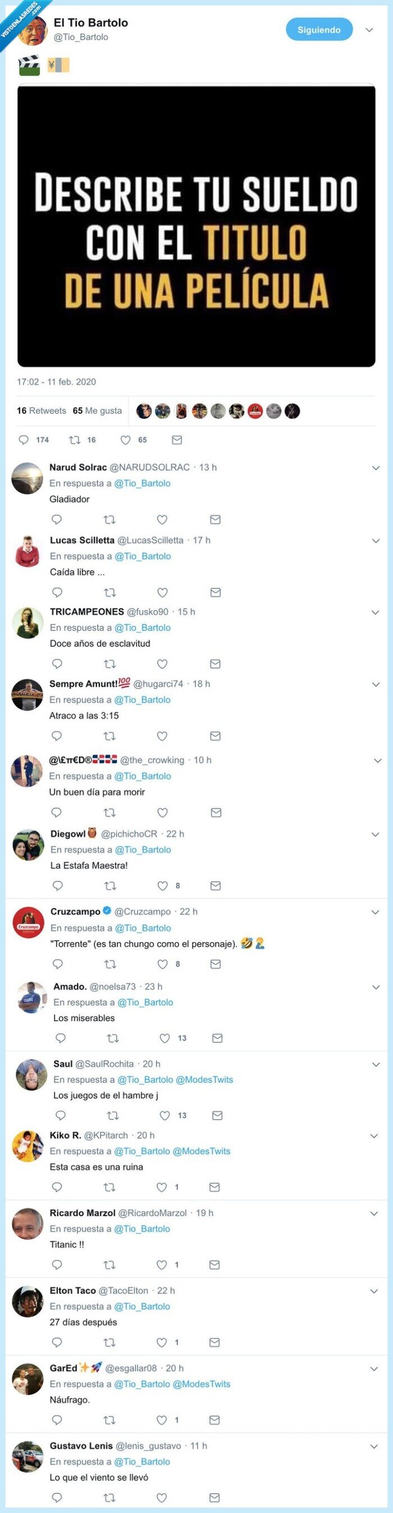Open the @Tio_Bartolo handle under the profile name

coord(81,37)
